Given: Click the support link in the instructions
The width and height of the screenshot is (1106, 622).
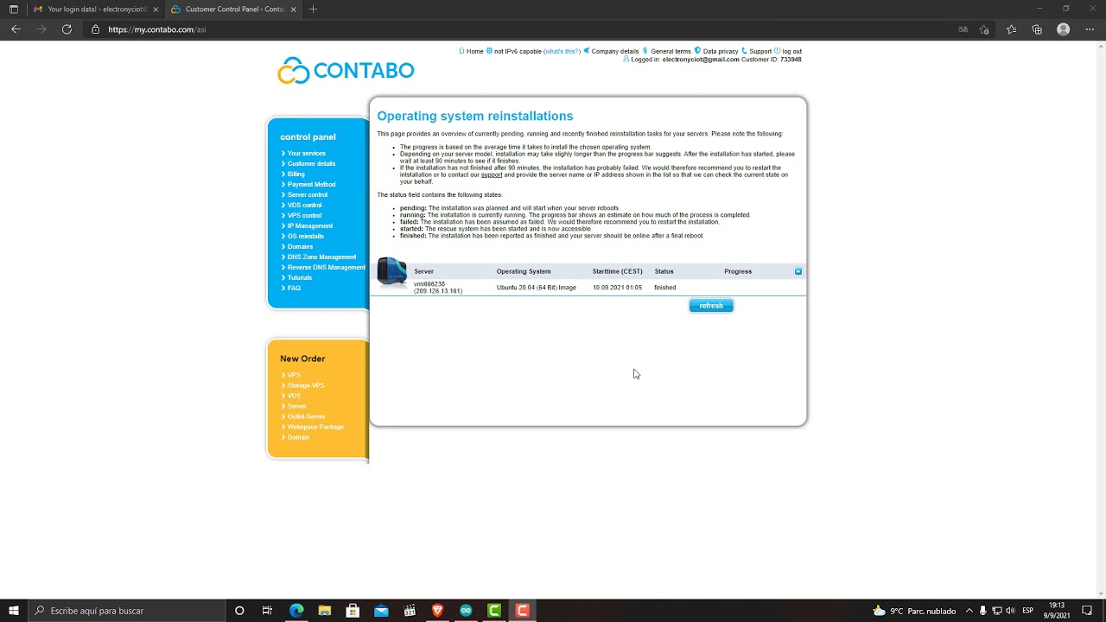Looking at the screenshot, I should (492, 175).
